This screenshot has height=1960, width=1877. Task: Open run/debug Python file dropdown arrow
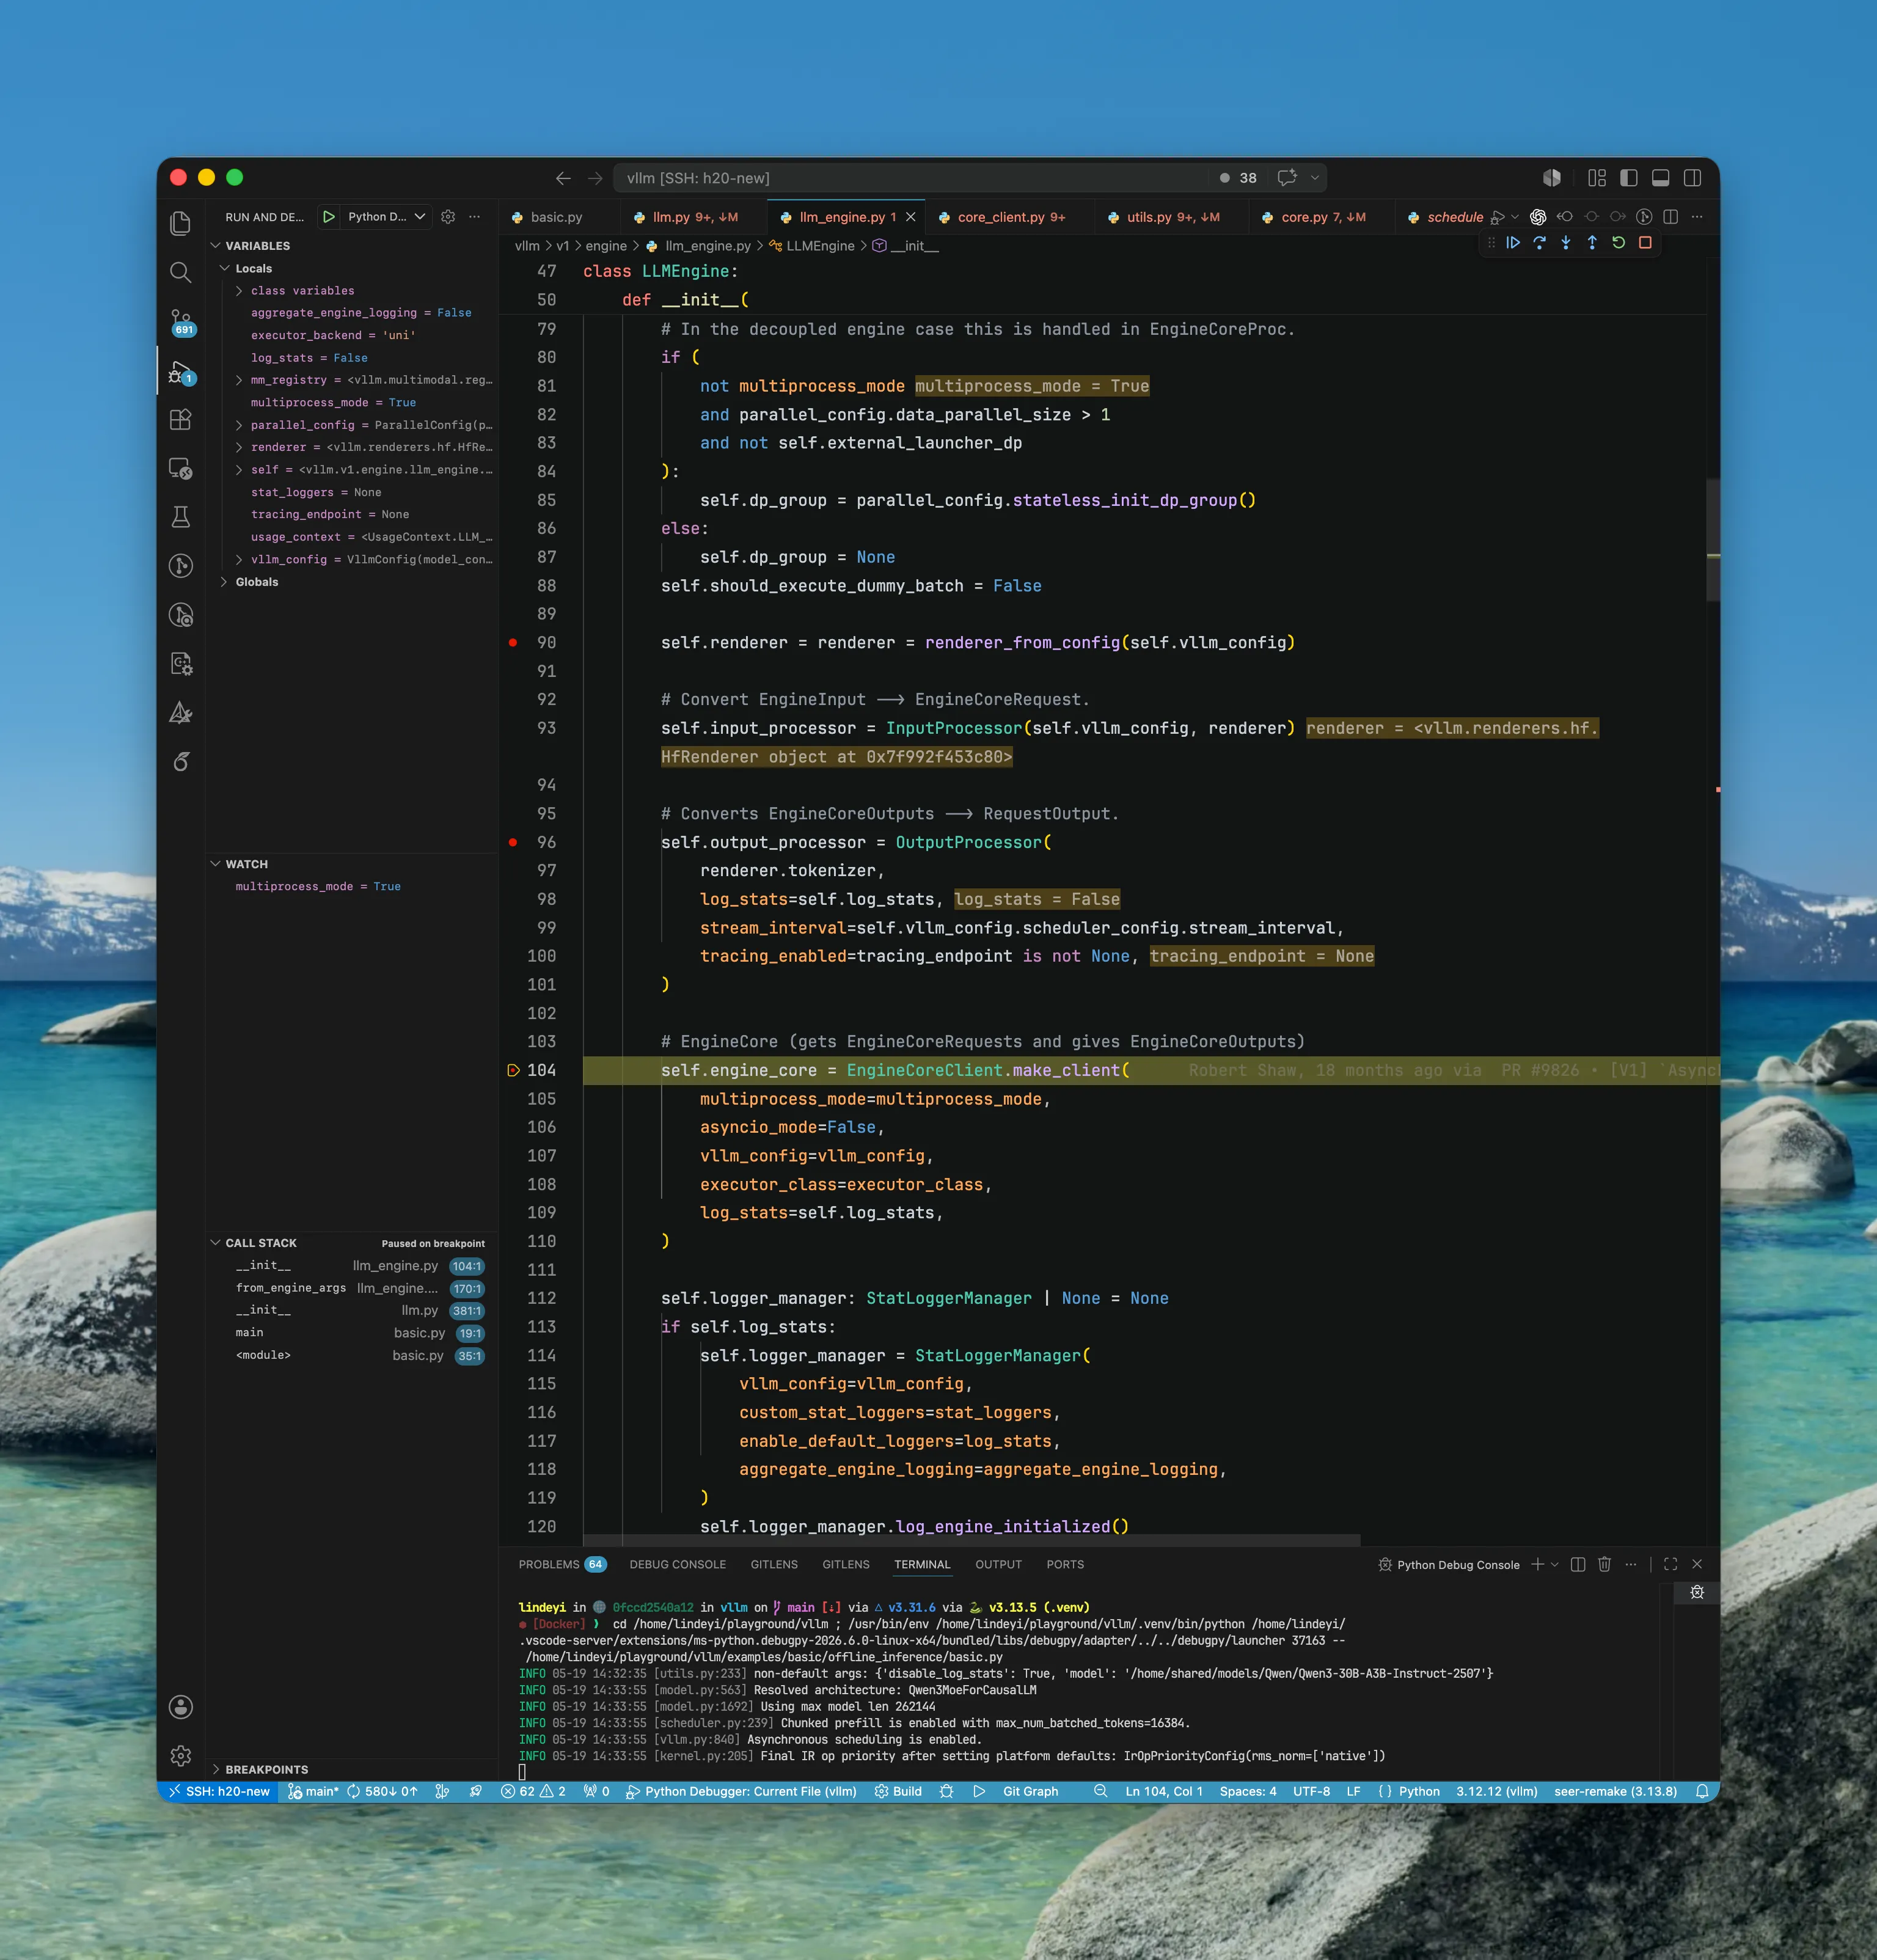click(x=1514, y=217)
